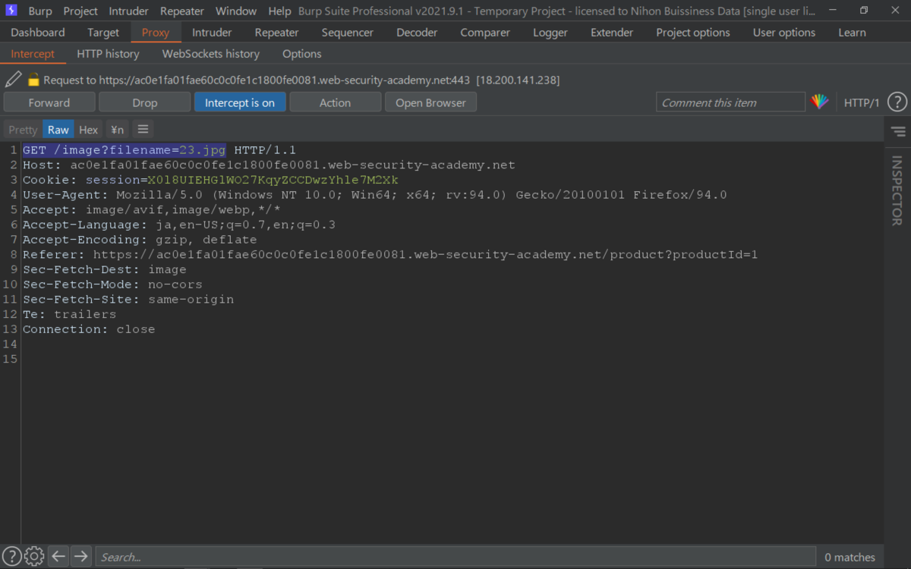Click the Forward button

tap(49, 102)
